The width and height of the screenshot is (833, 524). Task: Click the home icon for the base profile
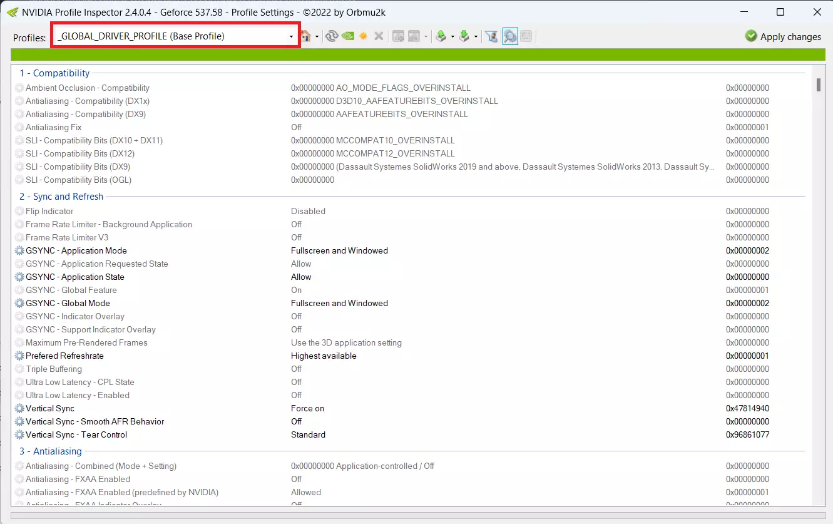305,36
